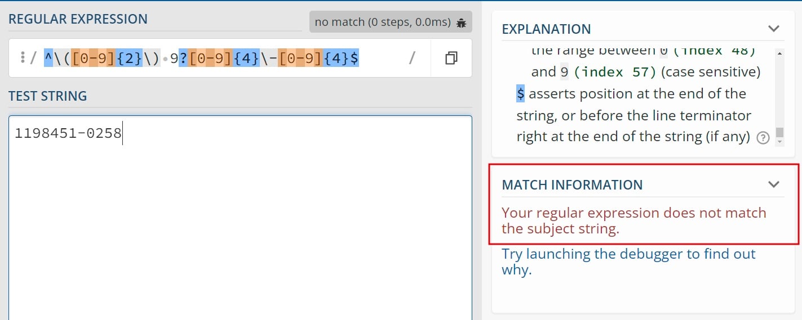This screenshot has width=802, height=320.
Task: Click the test string '1198451-0258'
Action: [68, 133]
